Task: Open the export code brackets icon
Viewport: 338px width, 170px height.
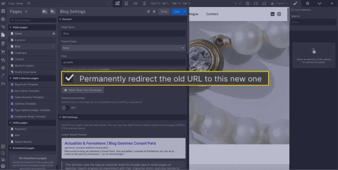Action: 256,3
